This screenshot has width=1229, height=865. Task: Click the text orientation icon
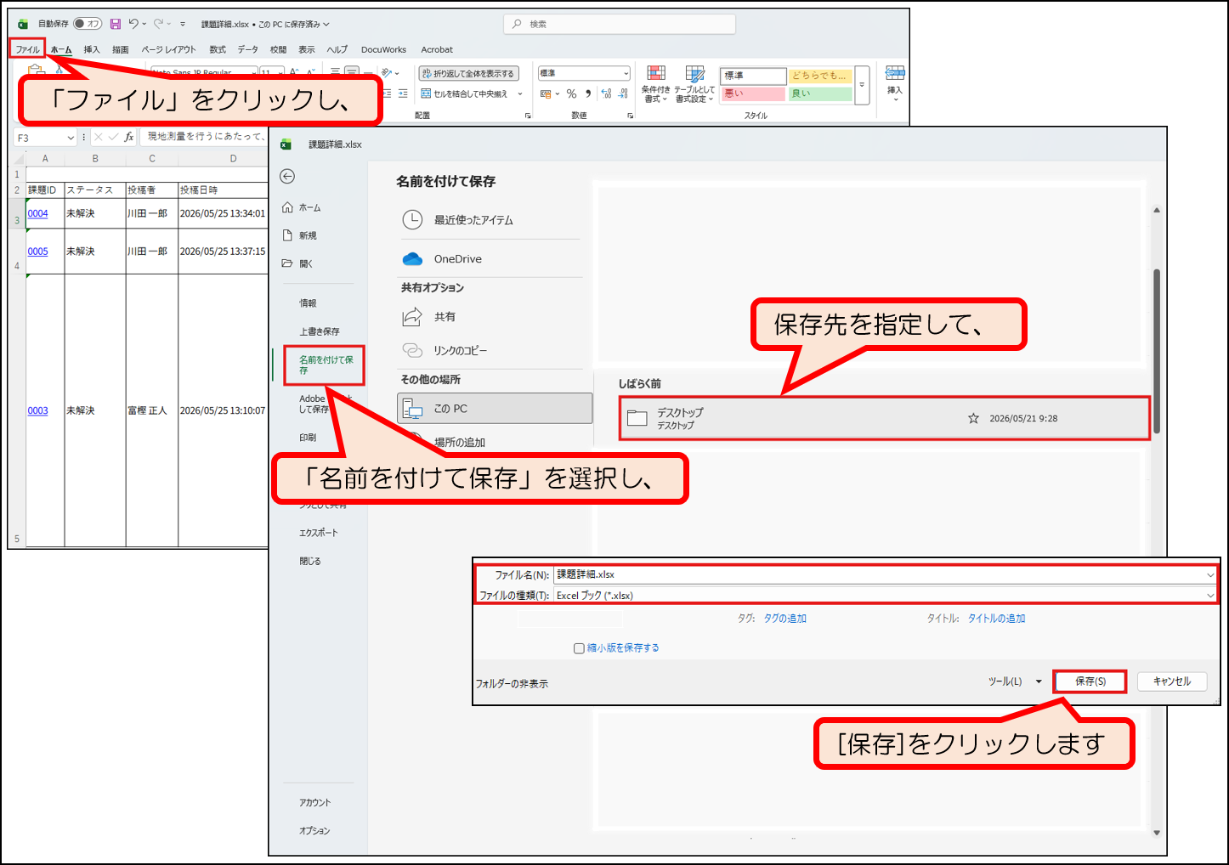[388, 73]
